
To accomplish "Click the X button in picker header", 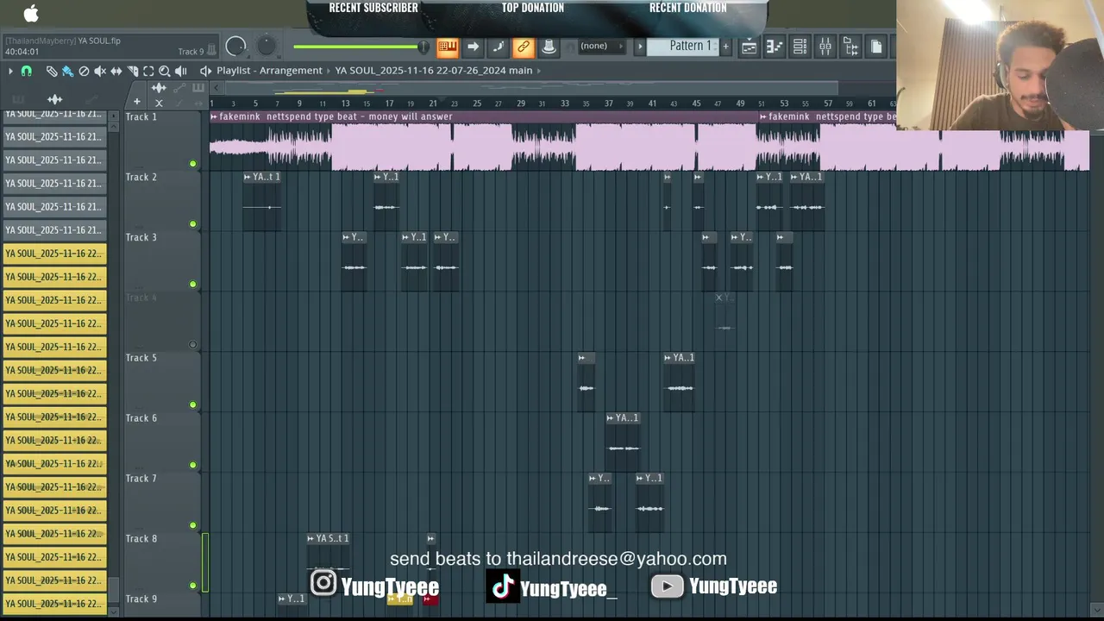I will pos(159,103).
